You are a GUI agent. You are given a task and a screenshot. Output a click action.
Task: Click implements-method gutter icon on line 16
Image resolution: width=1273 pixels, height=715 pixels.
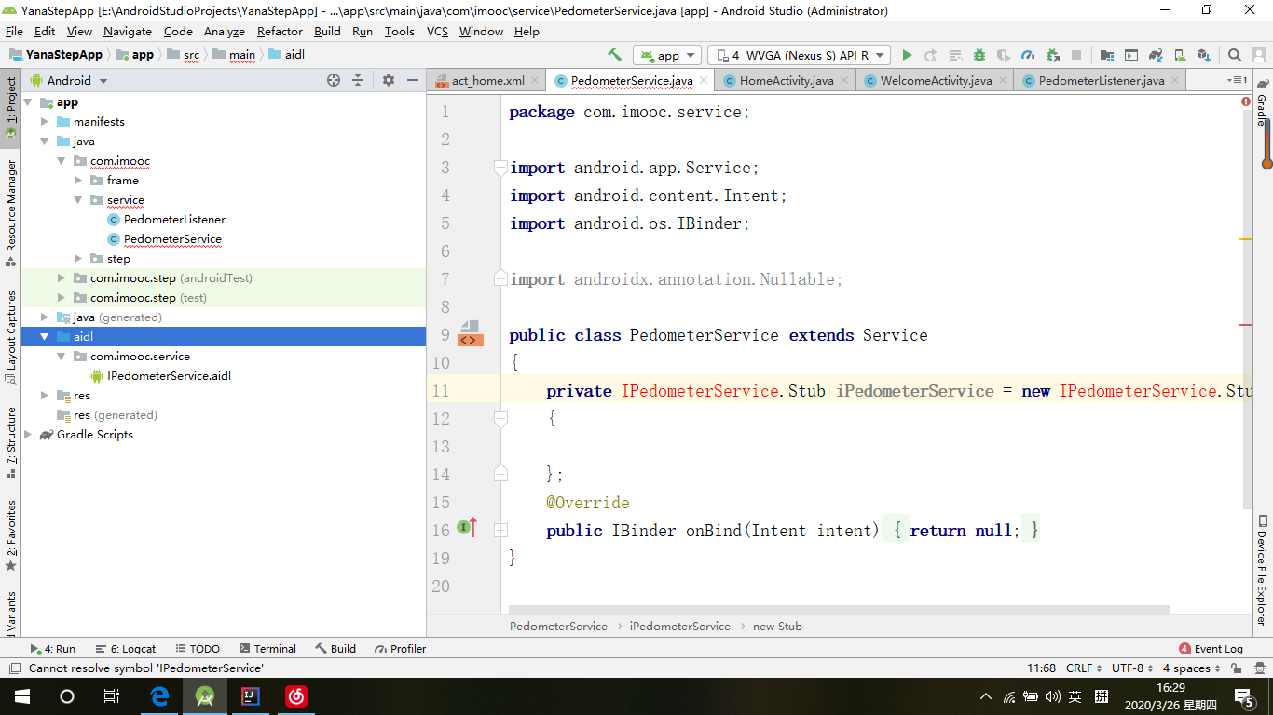coord(467,528)
